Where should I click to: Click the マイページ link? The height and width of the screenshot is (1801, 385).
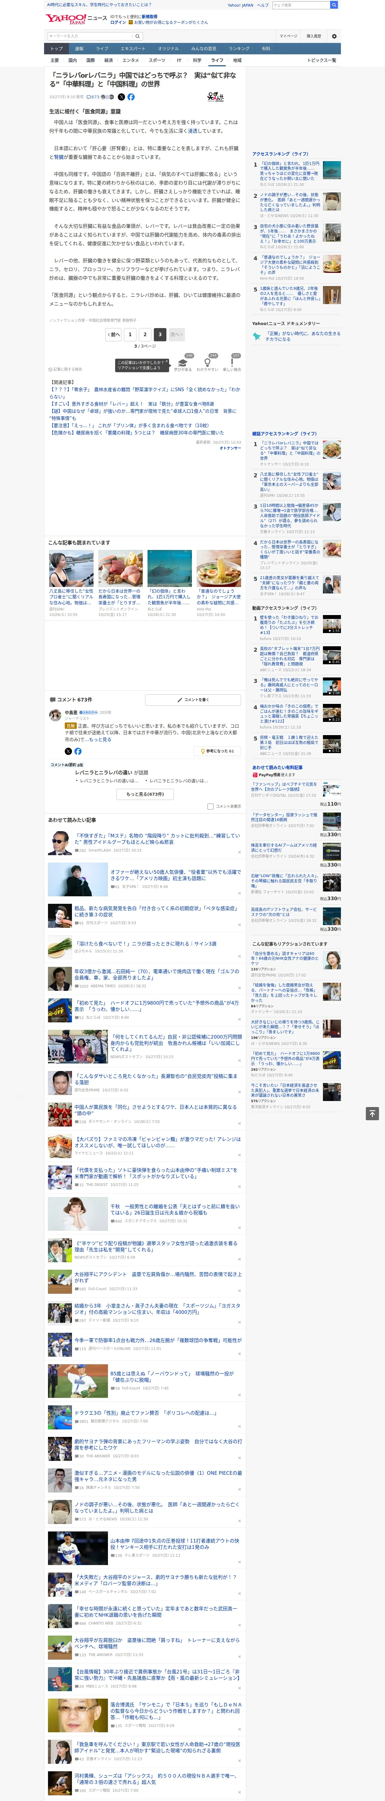tap(288, 36)
